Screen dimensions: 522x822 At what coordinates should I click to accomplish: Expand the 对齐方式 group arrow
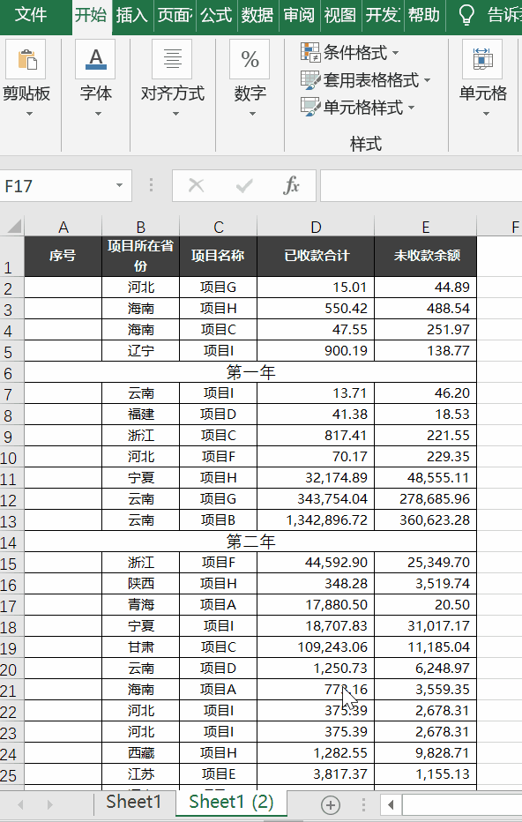click(175, 114)
